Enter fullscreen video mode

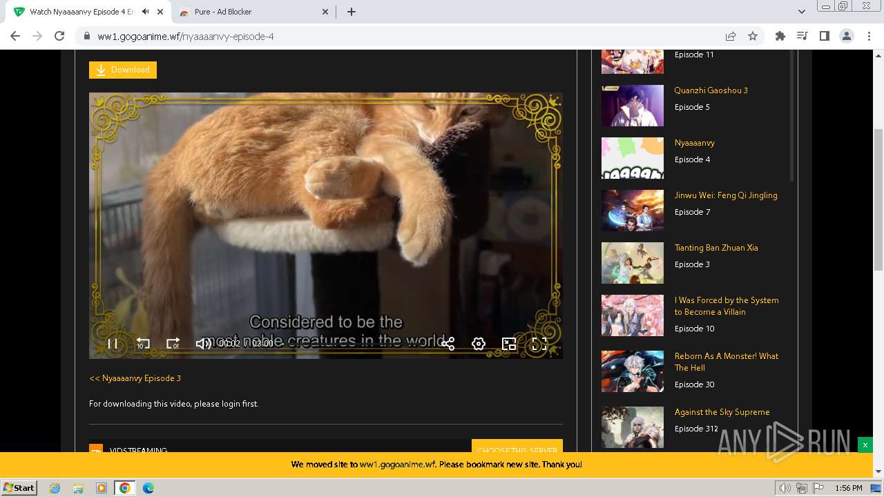pos(539,344)
